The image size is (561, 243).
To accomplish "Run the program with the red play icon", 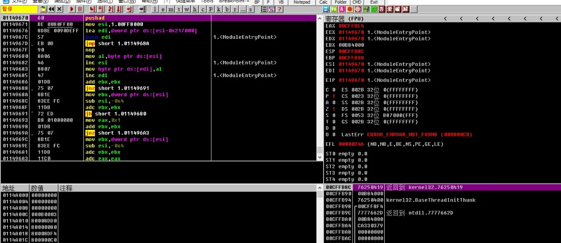I will click(x=72, y=9).
